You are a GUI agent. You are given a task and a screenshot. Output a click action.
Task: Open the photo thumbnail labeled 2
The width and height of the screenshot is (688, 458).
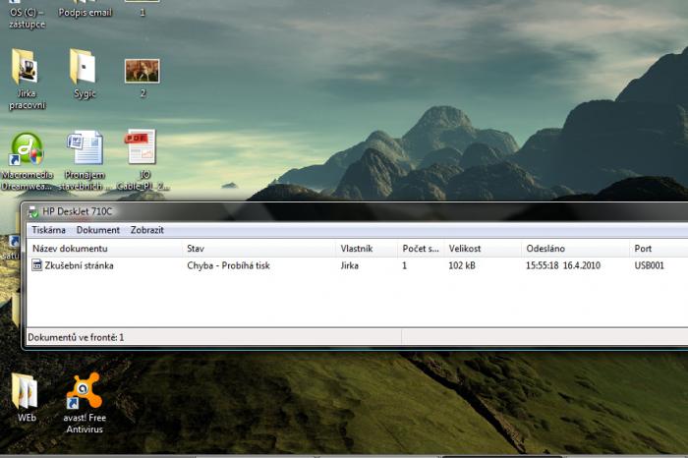(x=142, y=71)
